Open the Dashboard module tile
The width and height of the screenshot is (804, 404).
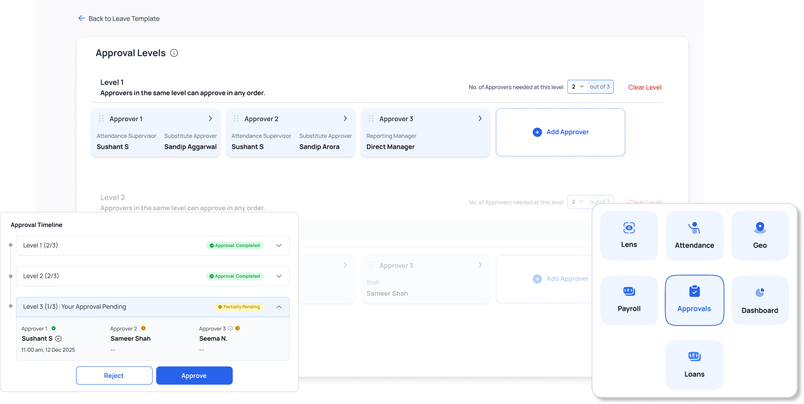(760, 300)
